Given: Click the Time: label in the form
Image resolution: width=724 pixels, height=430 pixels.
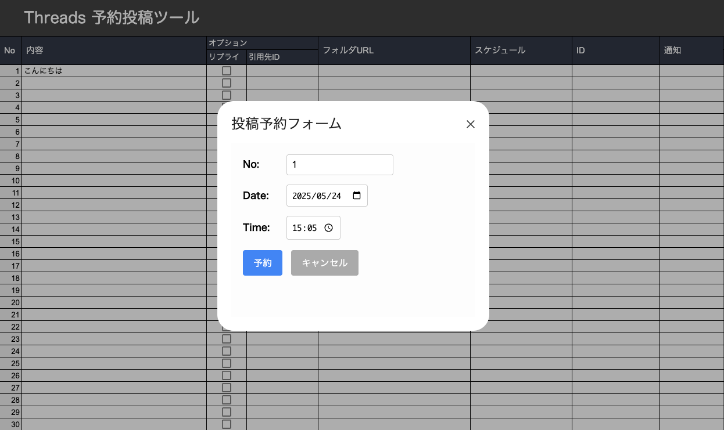Looking at the screenshot, I should (x=256, y=227).
